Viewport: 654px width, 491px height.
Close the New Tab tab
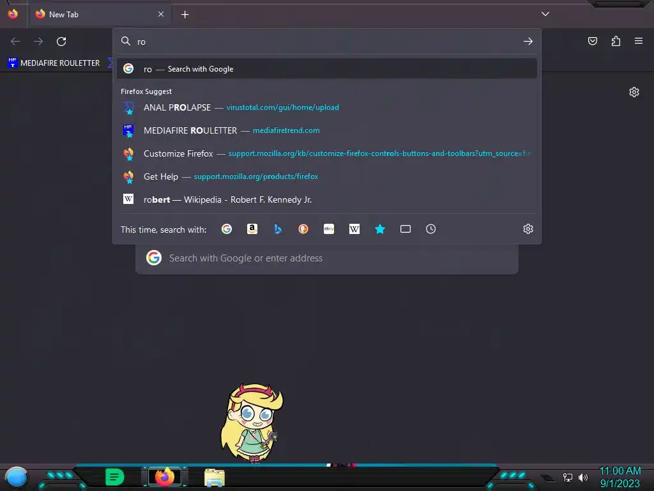(161, 14)
